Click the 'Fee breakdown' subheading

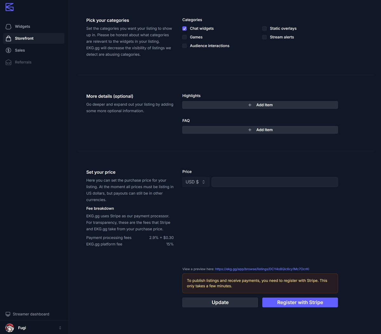(x=100, y=208)
